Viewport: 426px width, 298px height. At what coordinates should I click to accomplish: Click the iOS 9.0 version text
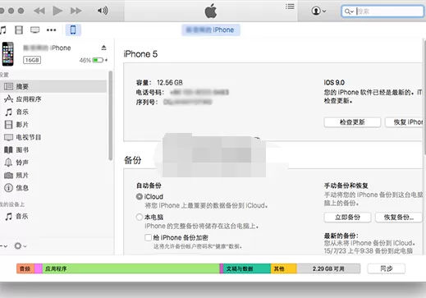[x=334, y=82]
